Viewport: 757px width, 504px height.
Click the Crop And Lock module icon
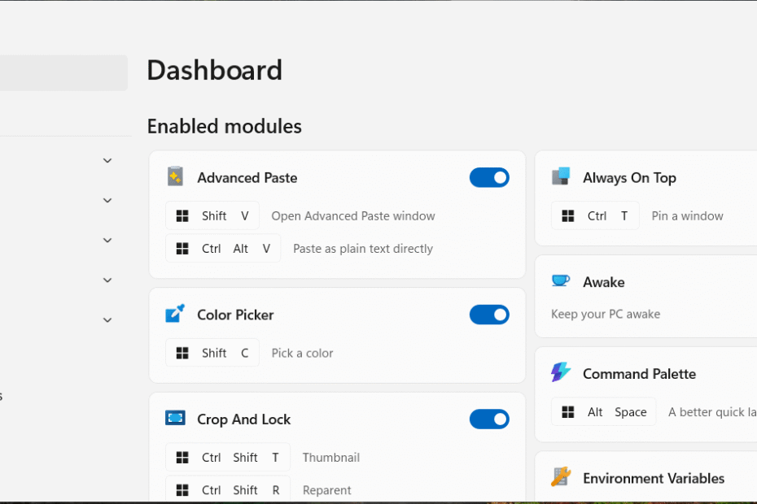(175, 418)
